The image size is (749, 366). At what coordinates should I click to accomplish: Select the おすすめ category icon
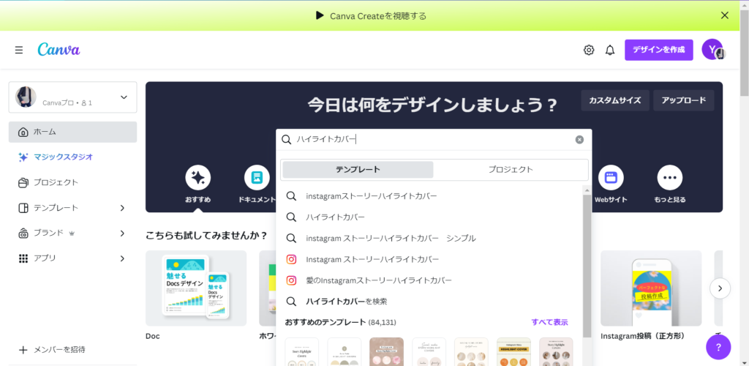pos(197,177)
